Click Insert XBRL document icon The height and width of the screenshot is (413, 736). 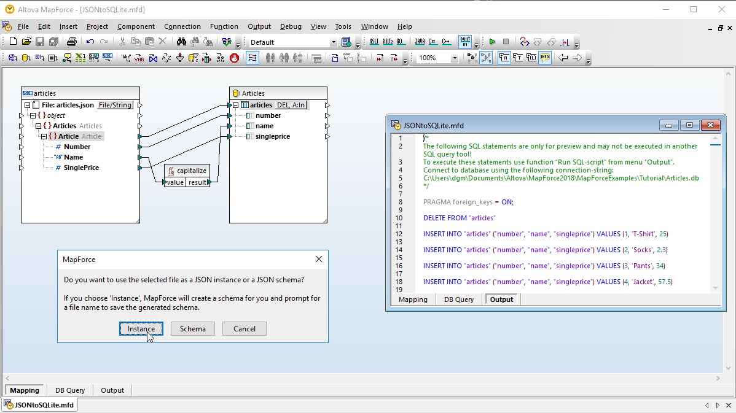click(x=94, y=58)
